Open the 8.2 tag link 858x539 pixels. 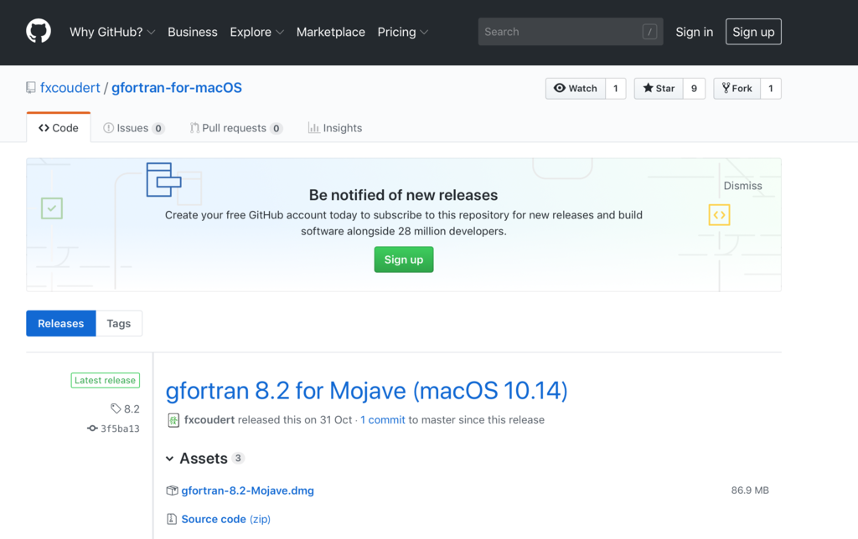point(132,409)
